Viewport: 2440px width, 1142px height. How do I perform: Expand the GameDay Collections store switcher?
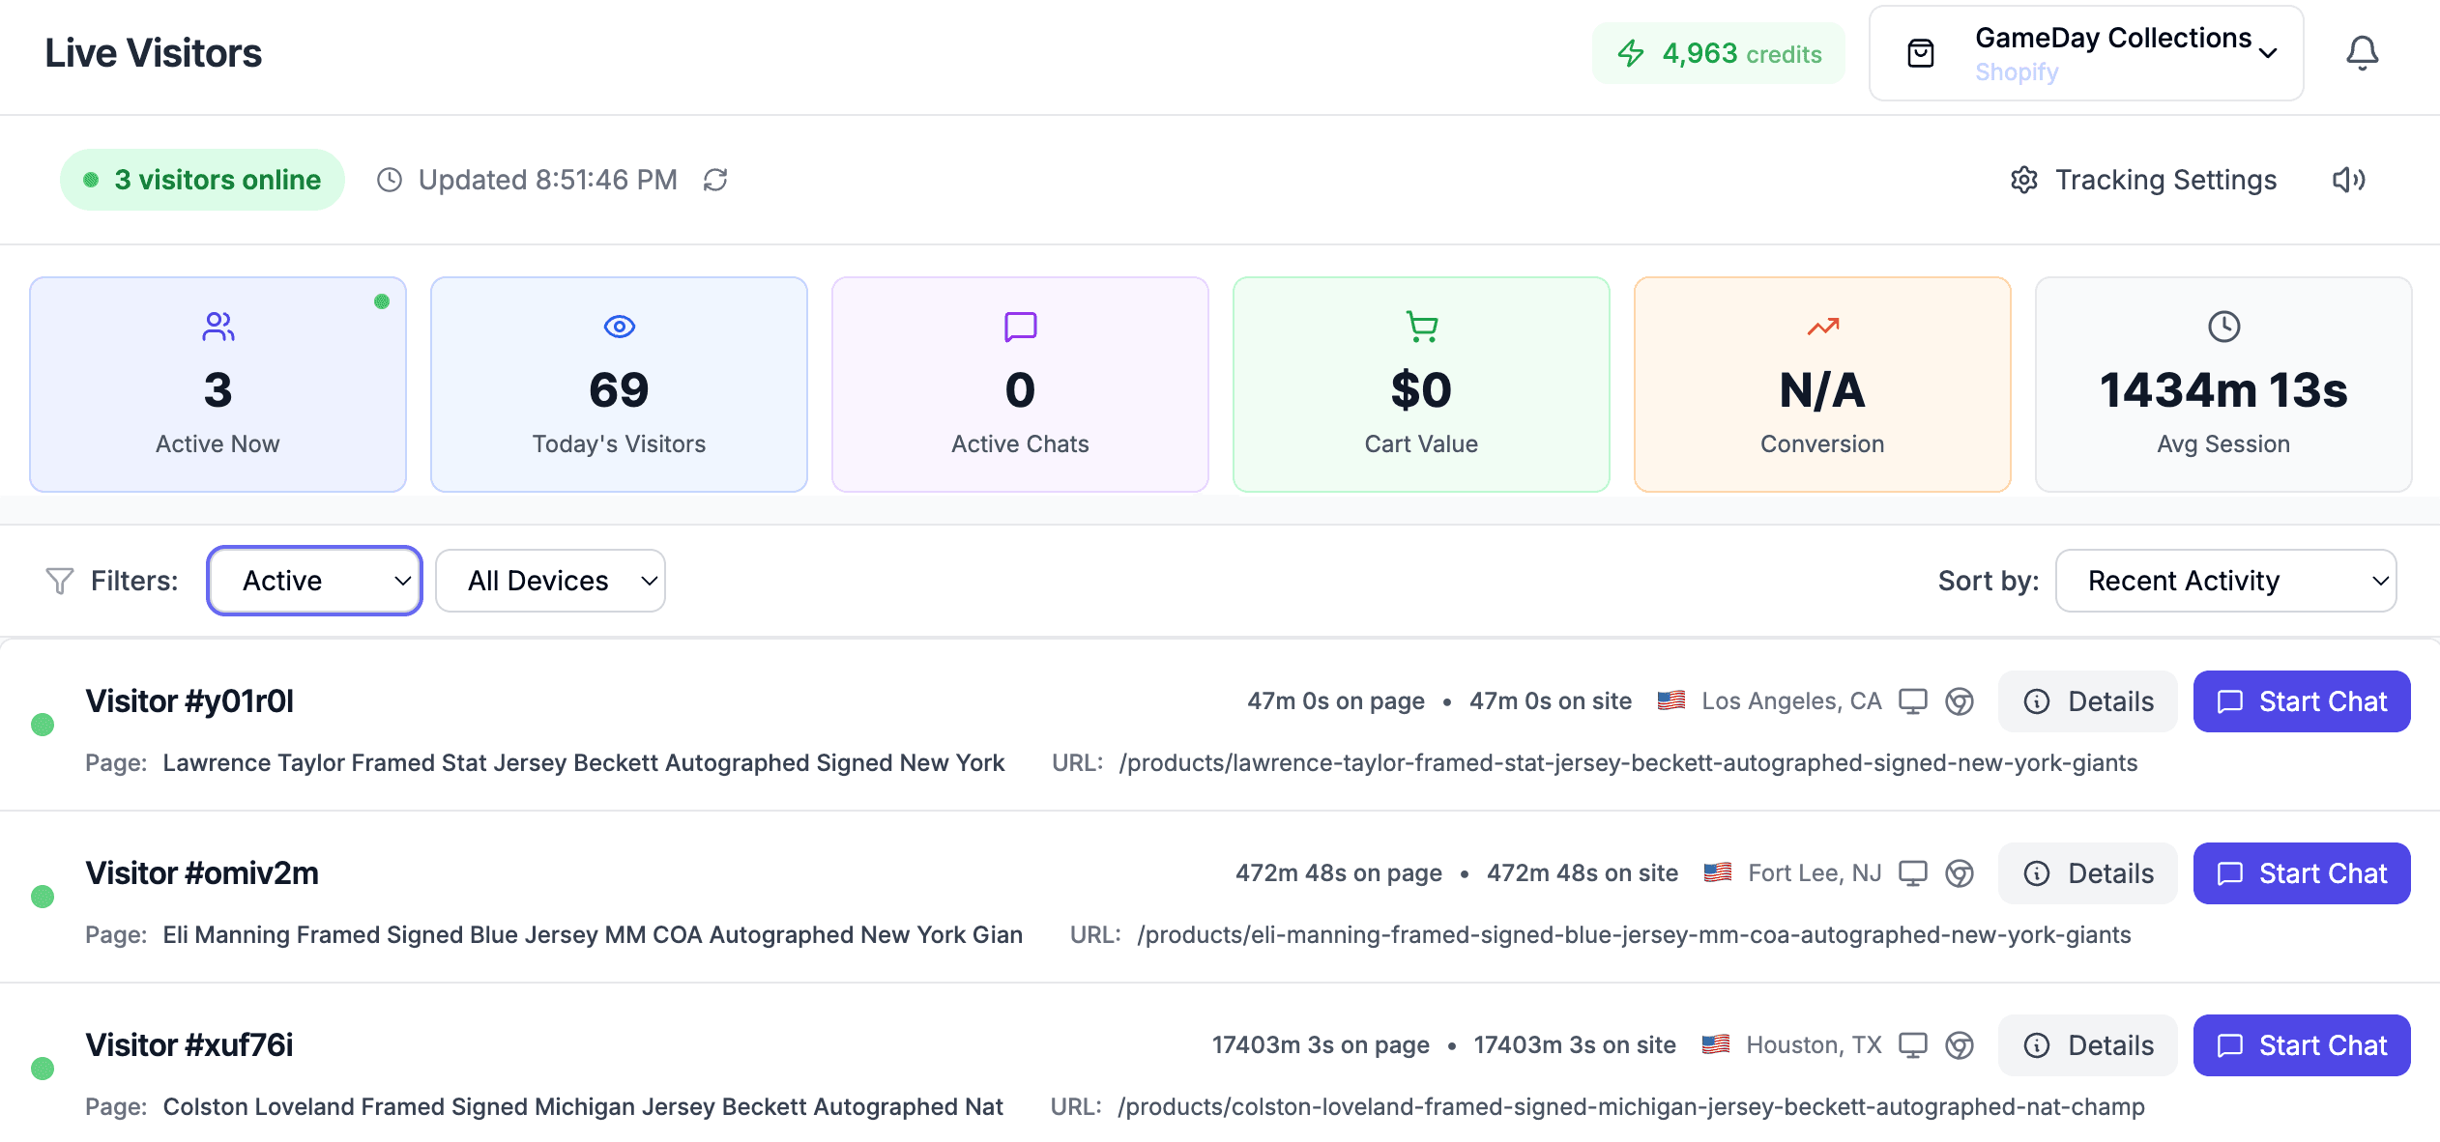[x=2085, y=53]
